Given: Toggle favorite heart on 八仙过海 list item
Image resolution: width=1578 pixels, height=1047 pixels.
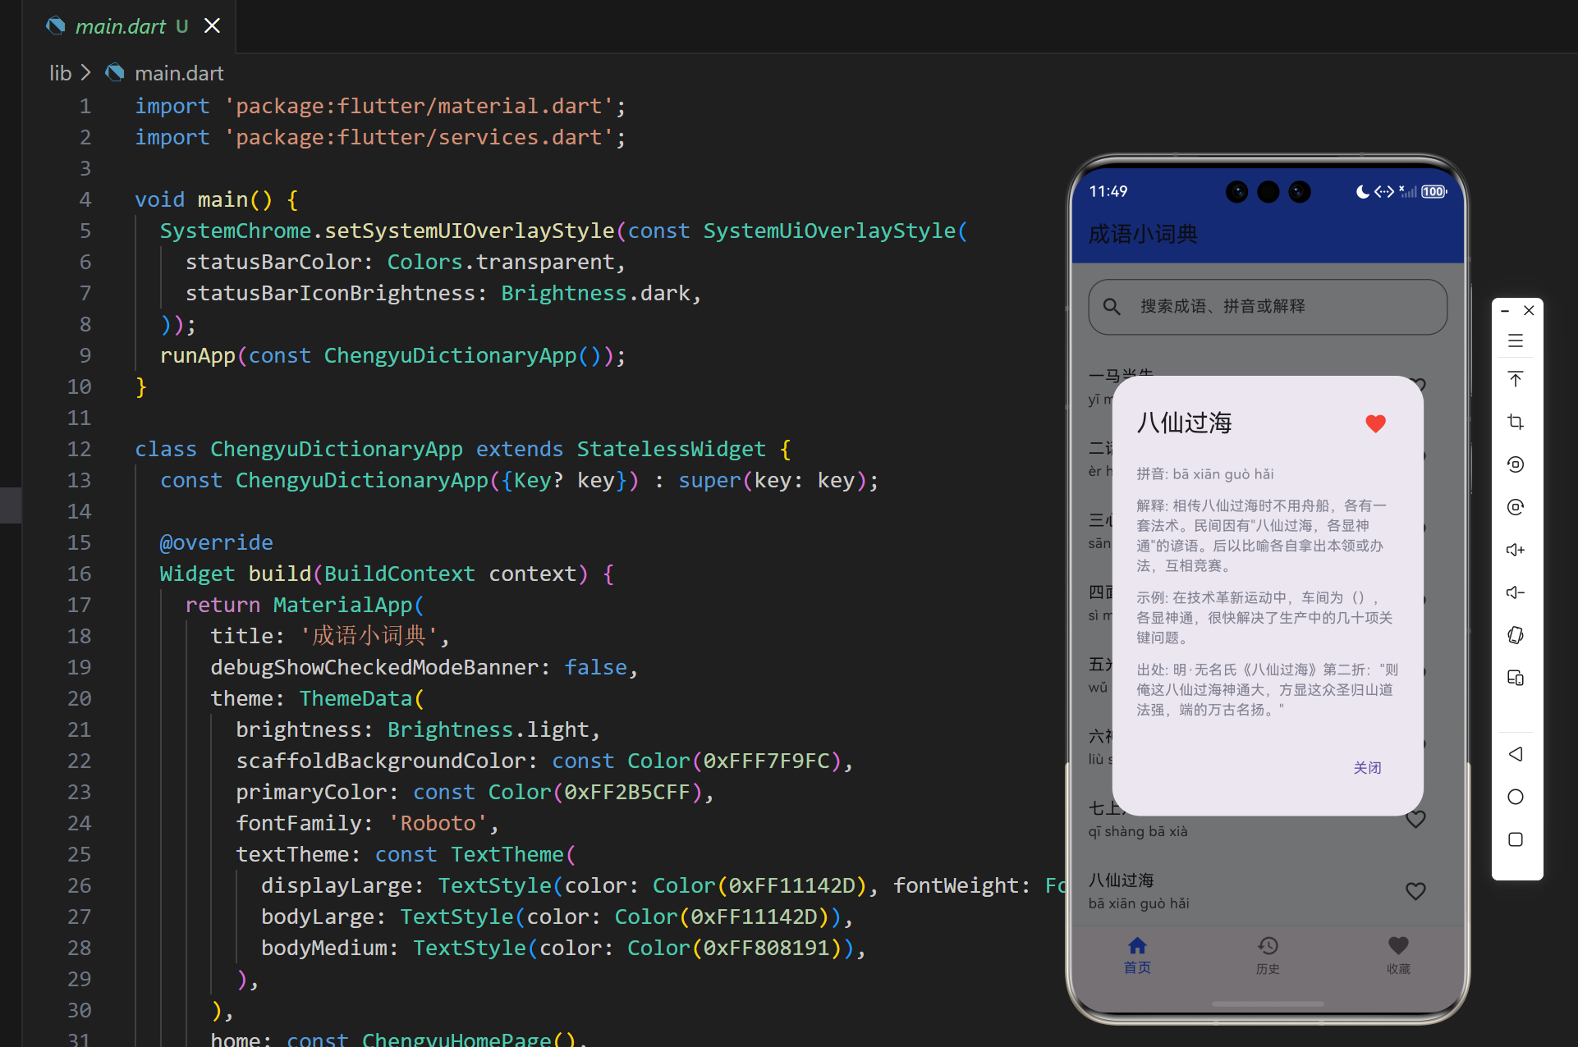Looking at the screenshot, I should [x=1415, y=891].
